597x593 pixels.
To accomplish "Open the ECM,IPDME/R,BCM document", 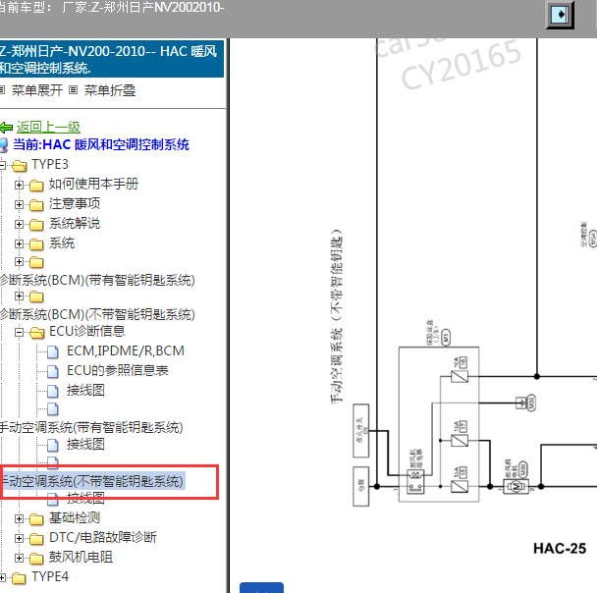I will pos(126,350).
